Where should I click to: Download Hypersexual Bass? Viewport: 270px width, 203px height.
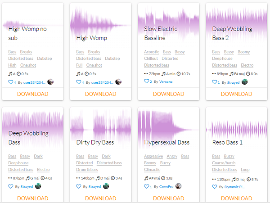click(x=169, y=198)
